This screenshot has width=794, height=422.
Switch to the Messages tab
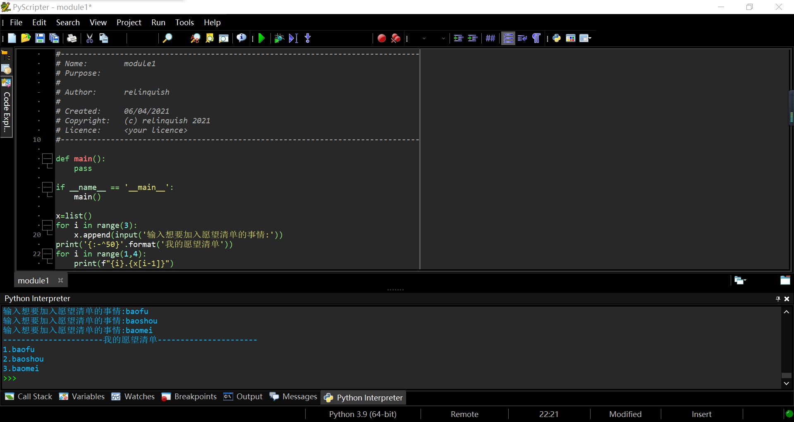click(293, 396)
